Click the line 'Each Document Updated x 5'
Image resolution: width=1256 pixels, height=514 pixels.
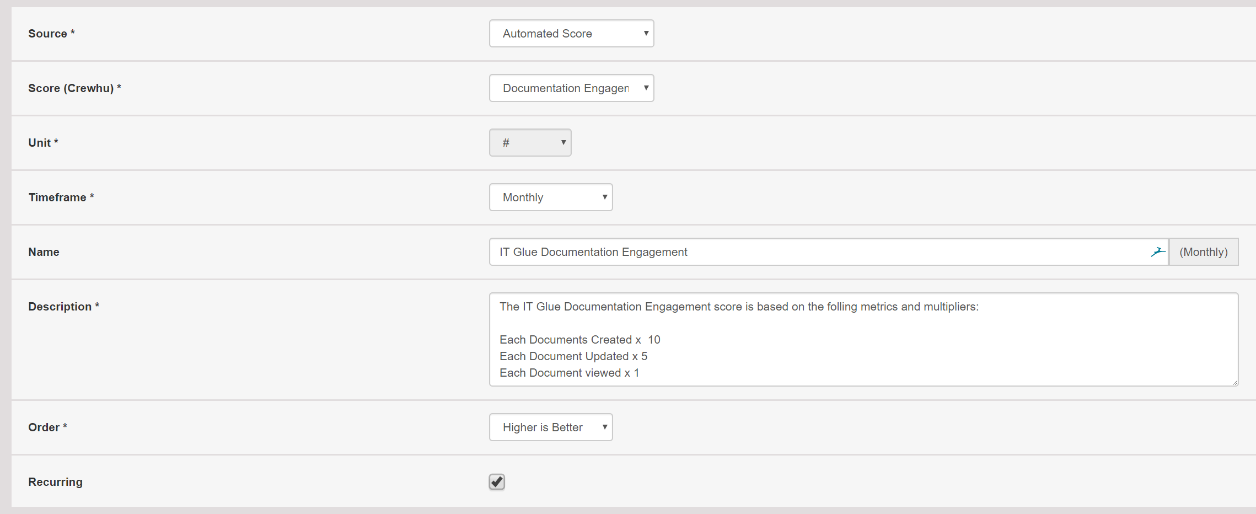coord(573,356)
